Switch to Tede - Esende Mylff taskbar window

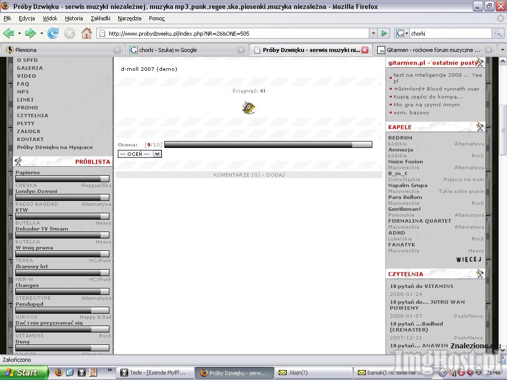pyautogui.click(x=155, y=373)
